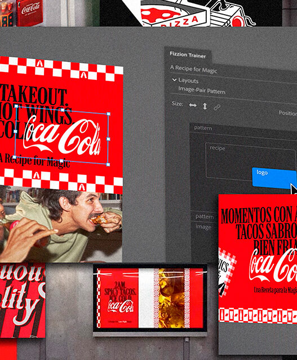Screen dimensions: 297x360
Task: Click the blue logo tag button
Action: pos(274,178)
